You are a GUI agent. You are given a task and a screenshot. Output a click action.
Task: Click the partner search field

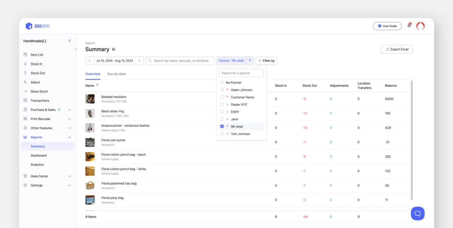[x=241, y=72]
